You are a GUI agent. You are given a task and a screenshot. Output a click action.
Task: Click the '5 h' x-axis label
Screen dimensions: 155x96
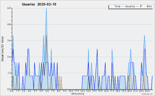click(41, 91)
